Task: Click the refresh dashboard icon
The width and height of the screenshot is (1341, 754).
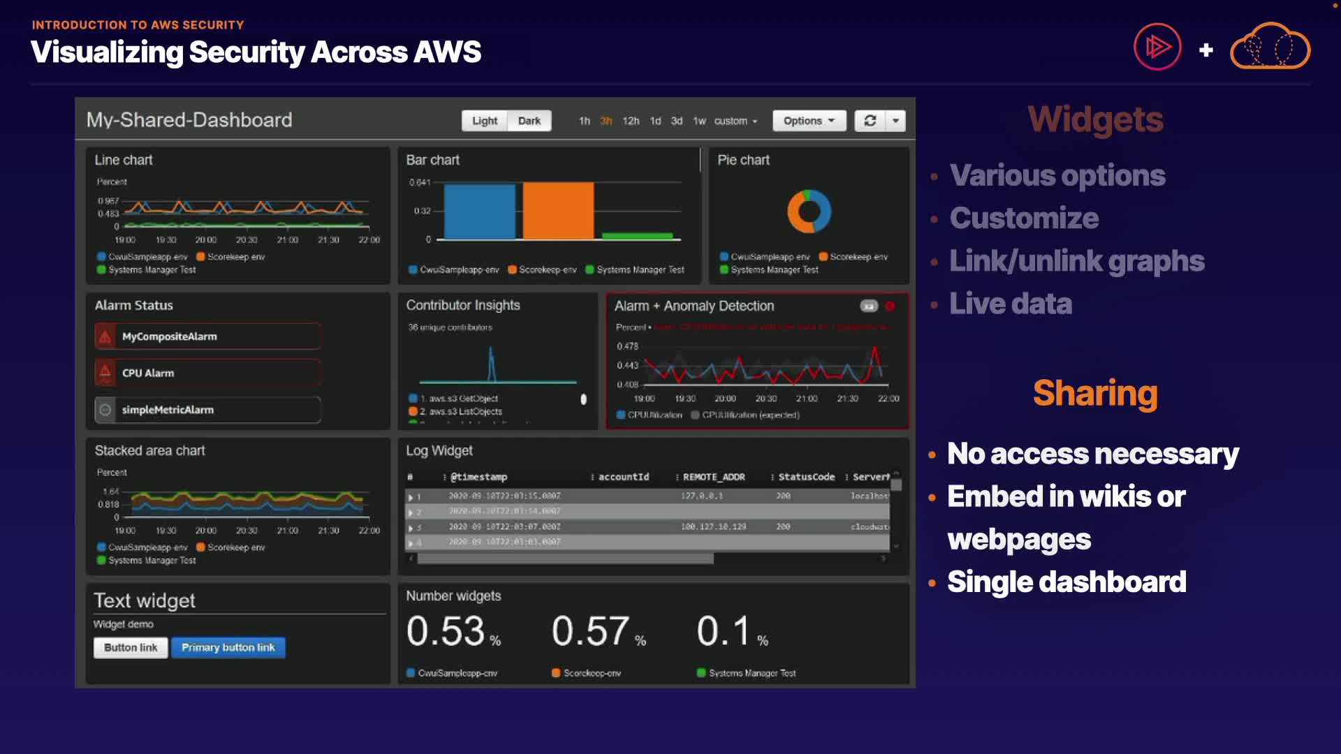Action: (x=870, y=121)
